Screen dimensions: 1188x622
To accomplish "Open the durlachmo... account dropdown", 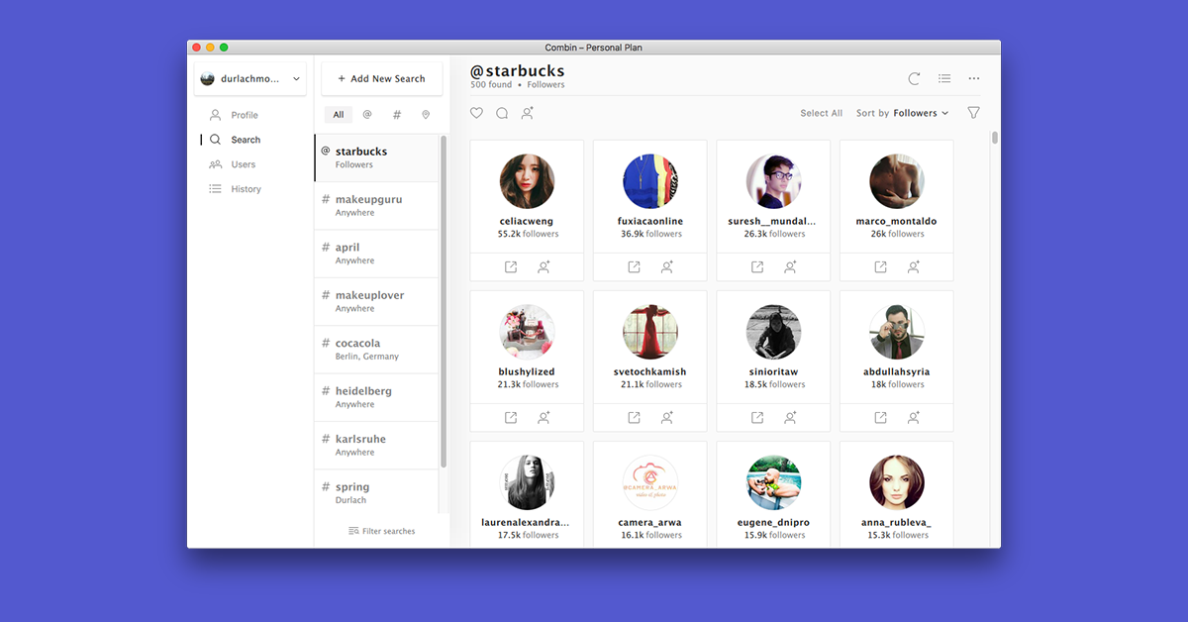I will tap(250, 78).
